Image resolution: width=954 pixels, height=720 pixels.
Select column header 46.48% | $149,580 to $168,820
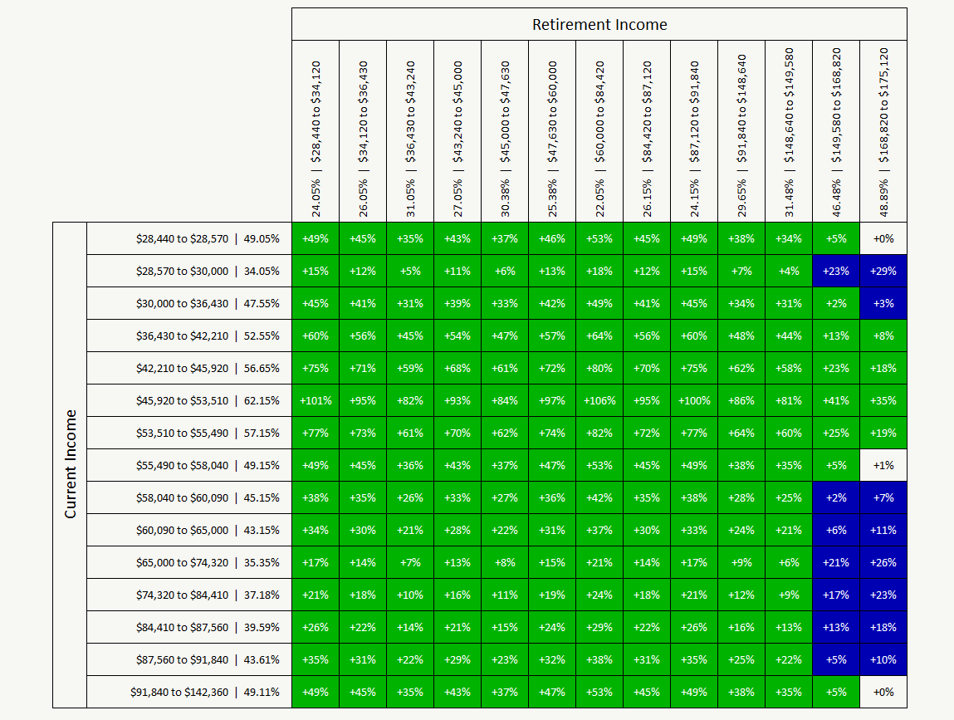pos(837,131)
